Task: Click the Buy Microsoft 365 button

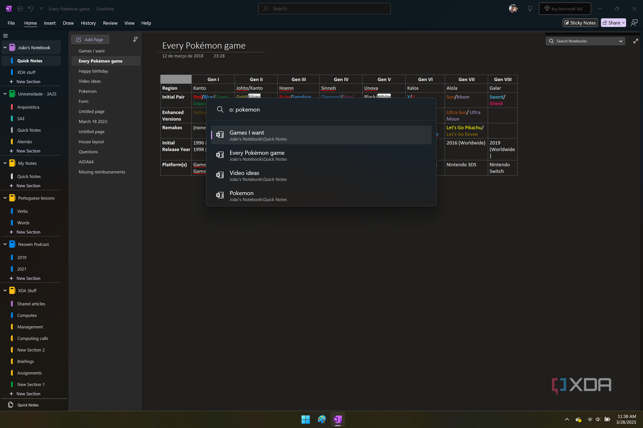Action: click(565, 9)
